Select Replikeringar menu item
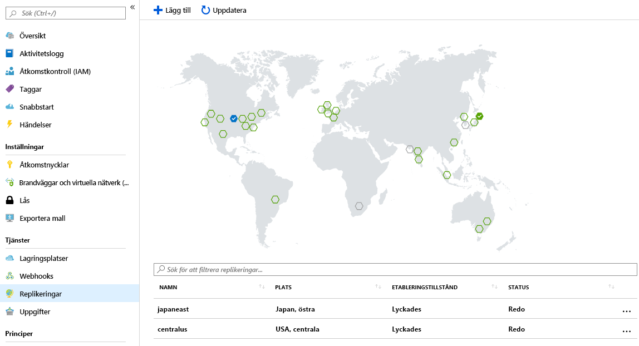Viewport: 639px width, 346px height. (x=69, y=294)
